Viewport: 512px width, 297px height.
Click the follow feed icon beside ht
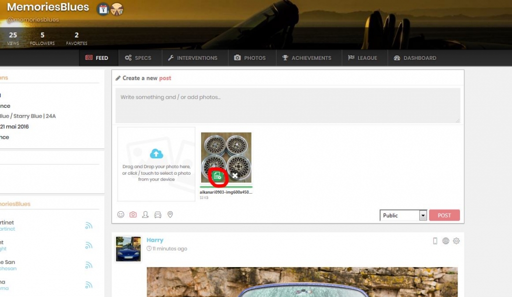pyautogui.click(x=88, y=246)
